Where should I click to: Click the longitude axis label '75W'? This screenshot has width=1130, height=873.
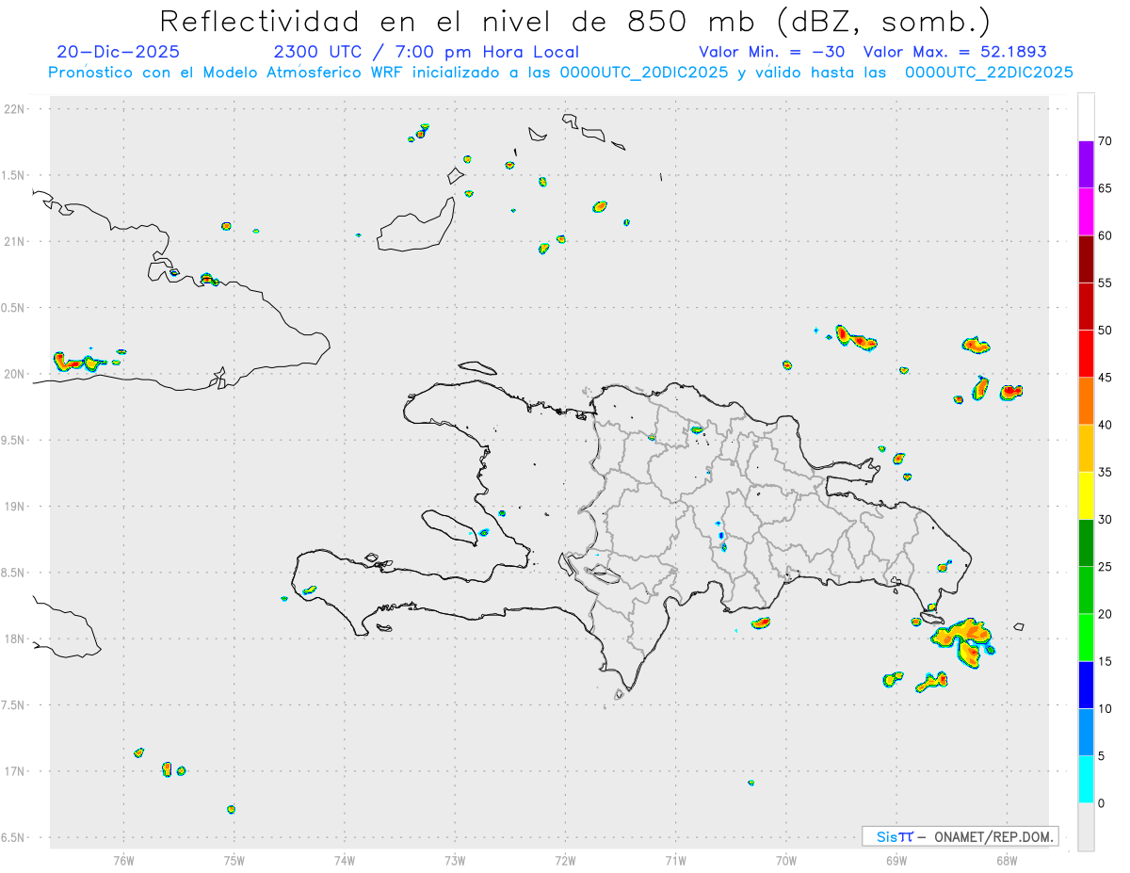pos(234,861)
